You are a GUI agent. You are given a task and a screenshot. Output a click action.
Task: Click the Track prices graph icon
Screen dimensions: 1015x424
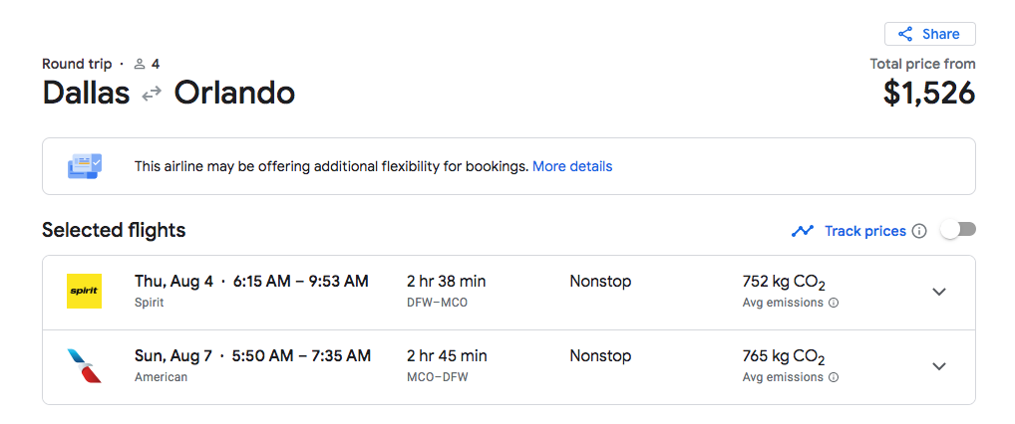(803, 231)
